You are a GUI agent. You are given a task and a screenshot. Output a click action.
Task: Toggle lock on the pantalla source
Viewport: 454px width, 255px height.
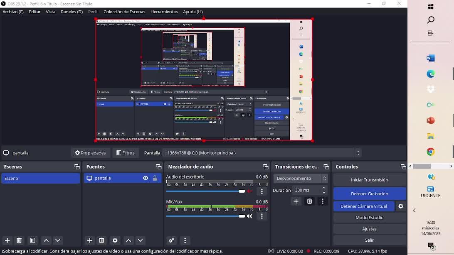(x=155, y=178)
